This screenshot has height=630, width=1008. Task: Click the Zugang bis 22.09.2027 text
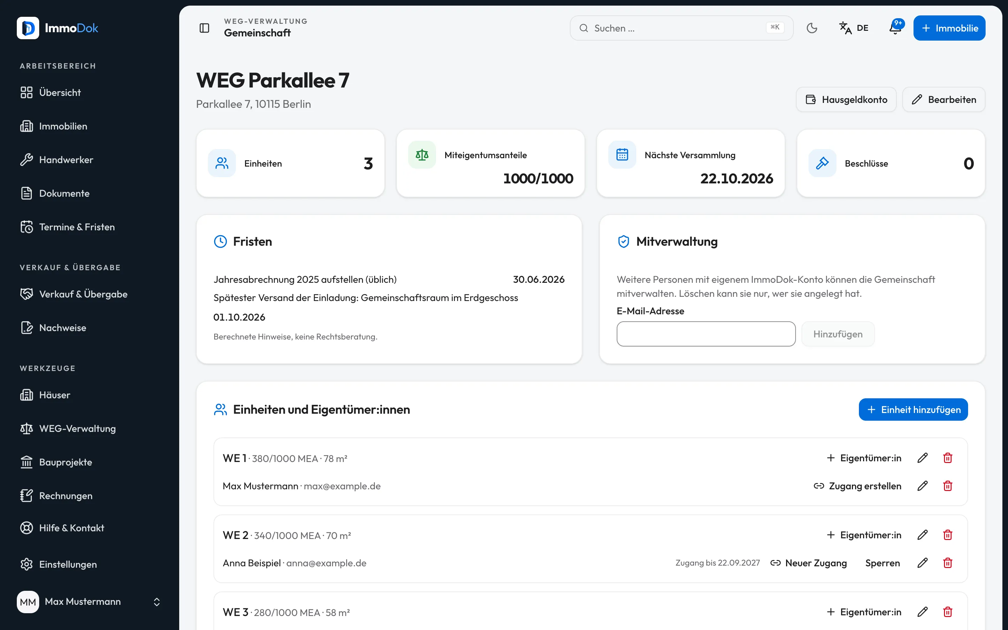(718, 563)
